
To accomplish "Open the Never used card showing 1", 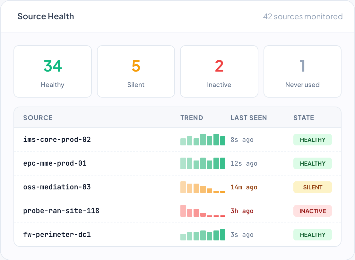I will click(302, 71).
